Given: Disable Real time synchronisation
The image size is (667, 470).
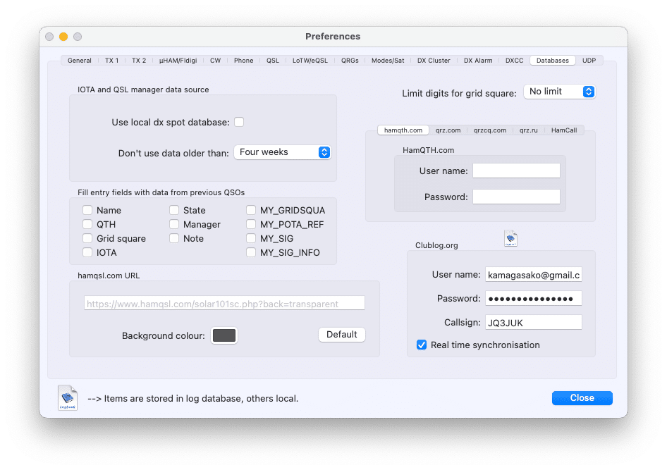Looking at the screenshot, I should tap(422, 345).
